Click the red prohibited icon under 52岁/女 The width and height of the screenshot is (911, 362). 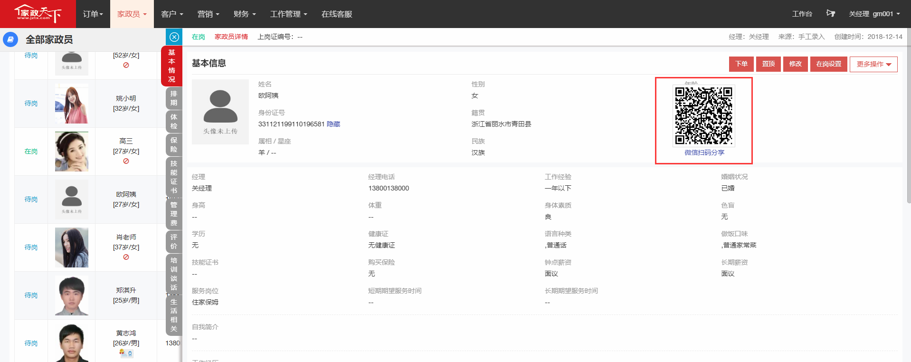(126, 65)
